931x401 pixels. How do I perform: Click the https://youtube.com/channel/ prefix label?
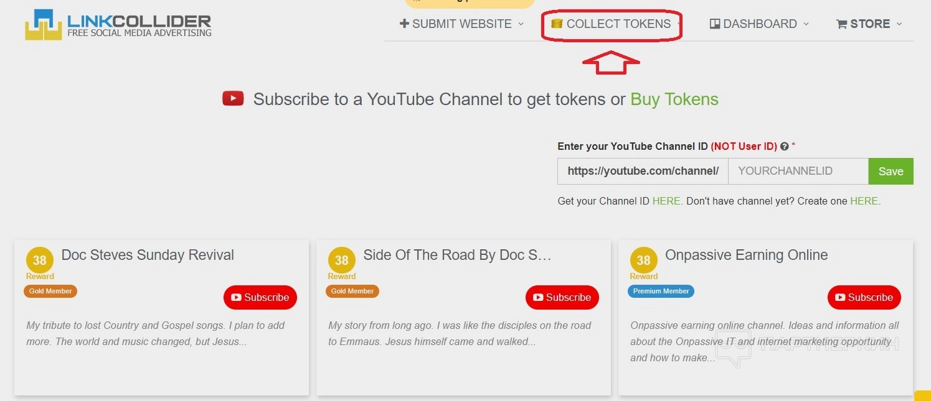(x=643, y=171)
